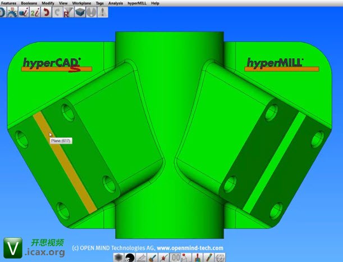Click the red undo arrow icon
Image resolution: width=343 pixels, height=262 pixels.
click(x=46, y=12)
